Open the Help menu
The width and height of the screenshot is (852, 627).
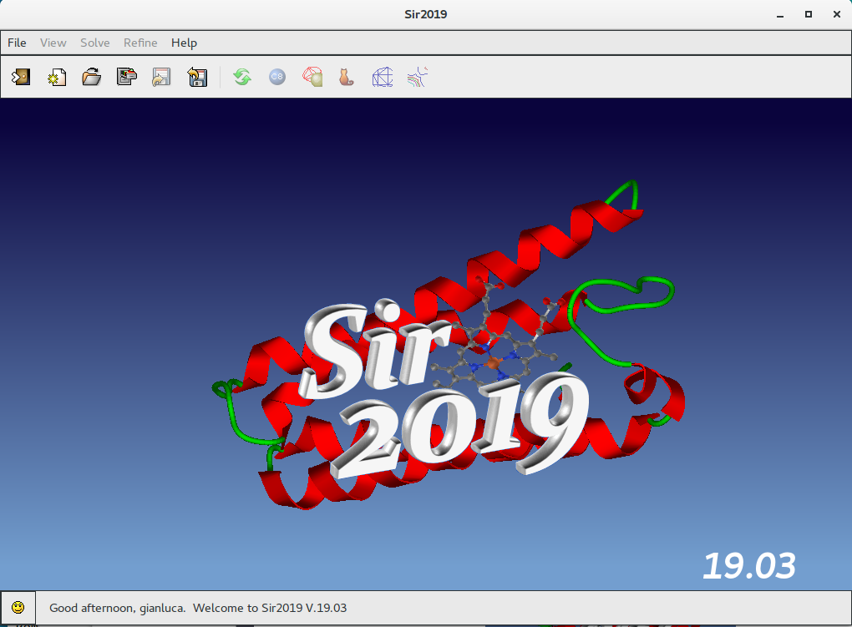pos(185,43)
